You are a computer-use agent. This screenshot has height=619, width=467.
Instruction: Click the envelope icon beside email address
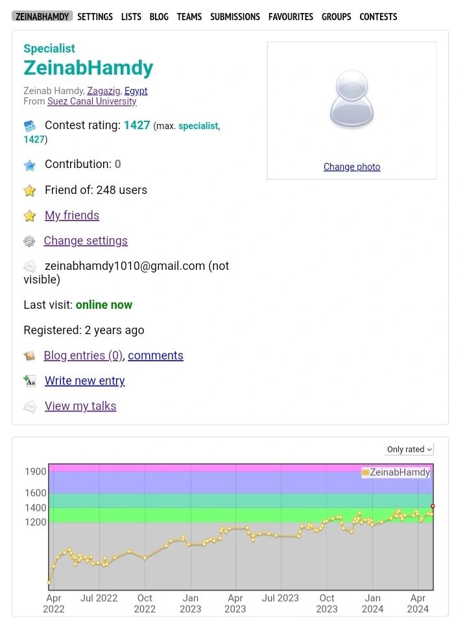(30, 267)
